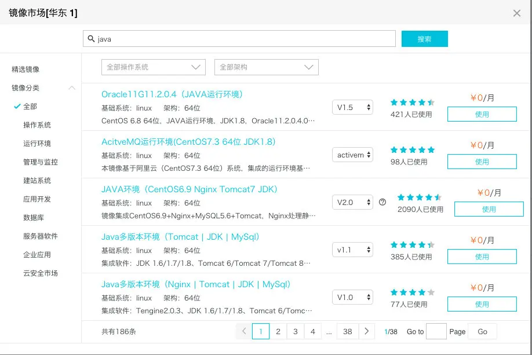Click the 98人已使用 usage count
Viewport: 532px width, 355px height.
[x=409, y=162]
